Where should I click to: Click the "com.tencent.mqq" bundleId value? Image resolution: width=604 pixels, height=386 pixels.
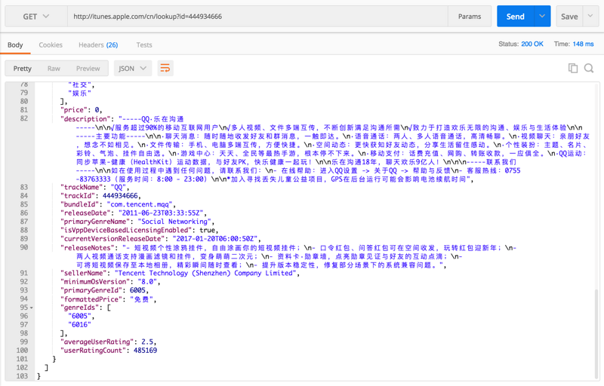140,204
